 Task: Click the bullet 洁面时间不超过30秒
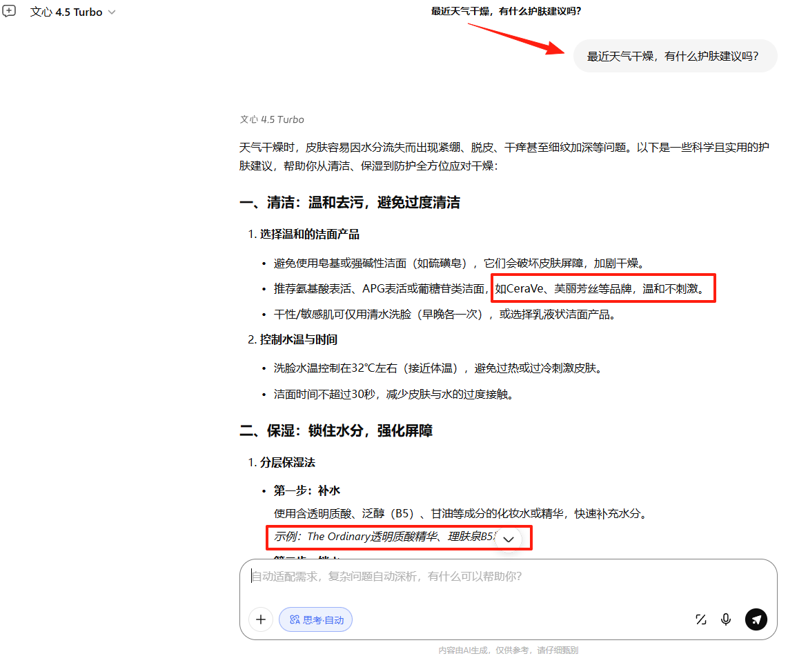(393, 395)
